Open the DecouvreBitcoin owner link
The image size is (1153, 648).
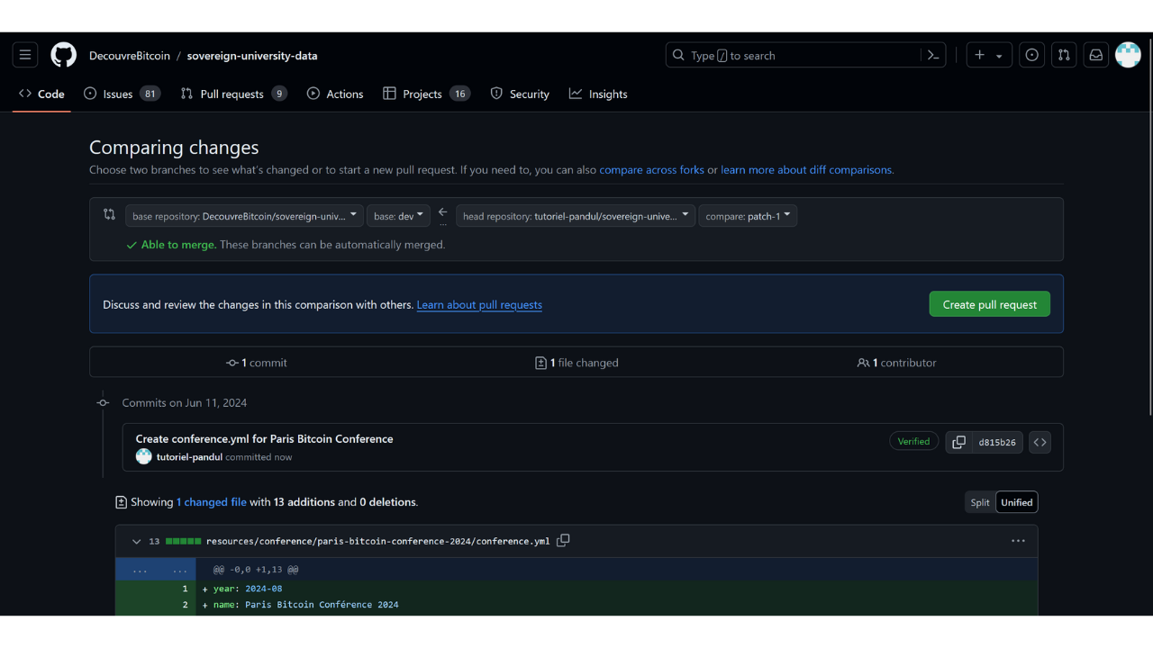[x=130, y=56]
